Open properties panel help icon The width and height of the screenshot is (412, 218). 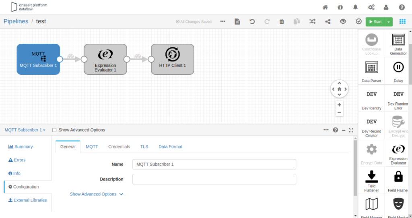[335, 130]
